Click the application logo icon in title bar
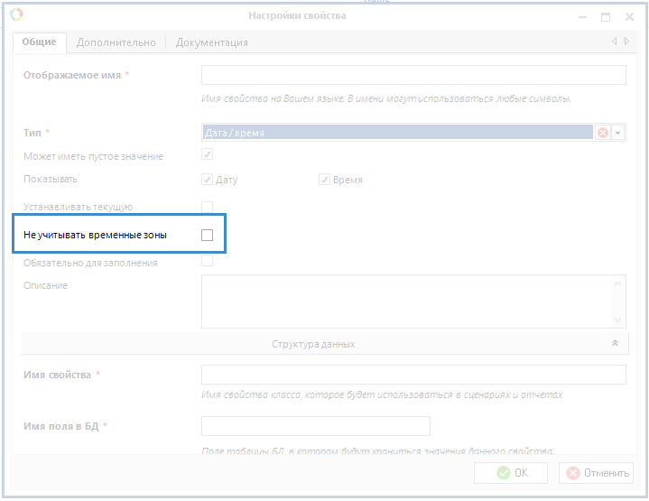The image size is (649, 501). click(16, 15)
